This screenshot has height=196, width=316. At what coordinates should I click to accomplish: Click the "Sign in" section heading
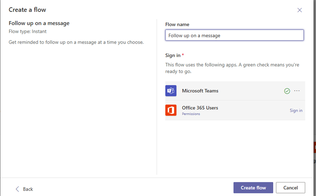coord(173,55)
